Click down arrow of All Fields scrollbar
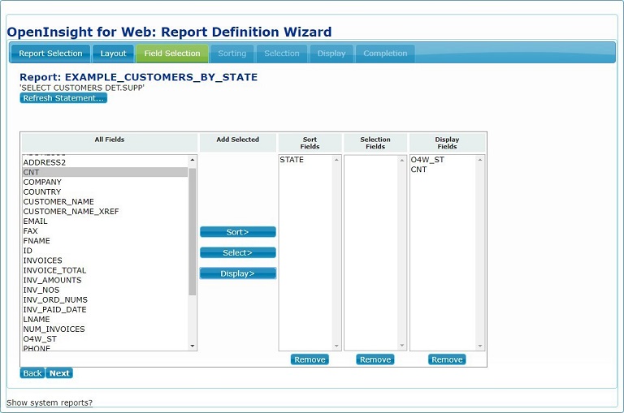The width and height of the screenshot is (624, 413). tap(193, 346)
